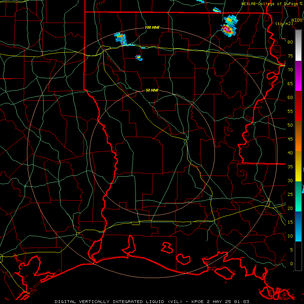Select the 80 value on the VIL scale

click(290, 42)
